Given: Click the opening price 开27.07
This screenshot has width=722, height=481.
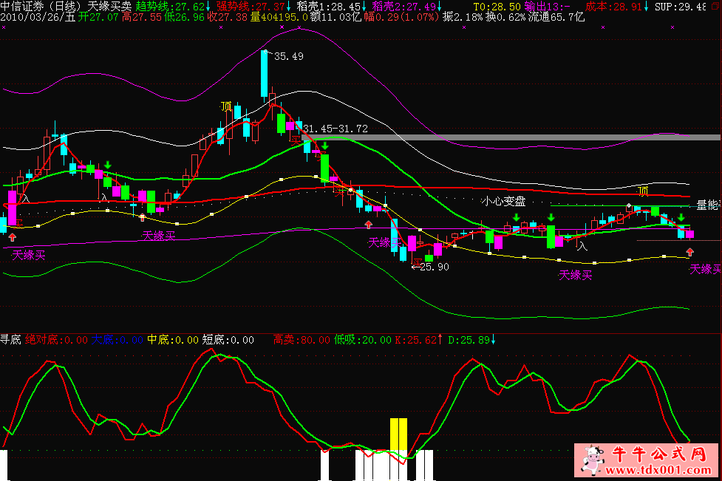Looking at the screenshot, I should (x=98, y=18).
